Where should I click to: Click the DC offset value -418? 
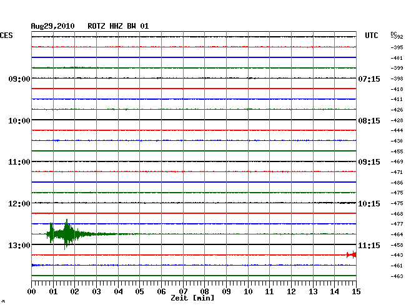pos(397,89)
